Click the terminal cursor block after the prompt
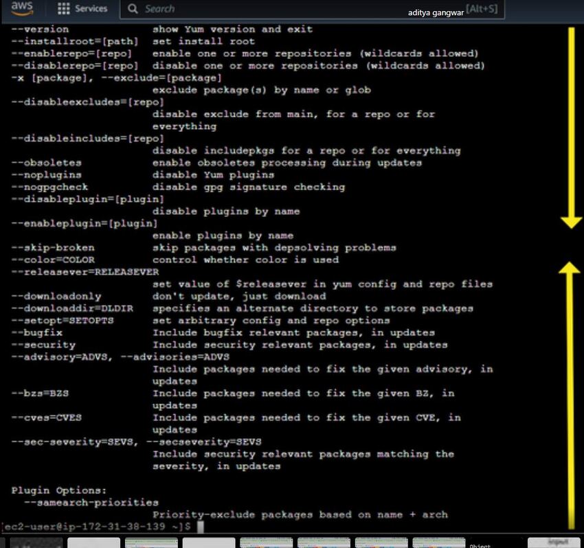584x548 pixels. (x=201, y=527)
